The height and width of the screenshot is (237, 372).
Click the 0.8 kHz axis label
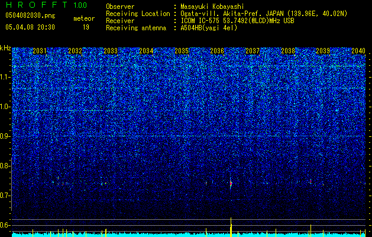(x=5, y=166)
